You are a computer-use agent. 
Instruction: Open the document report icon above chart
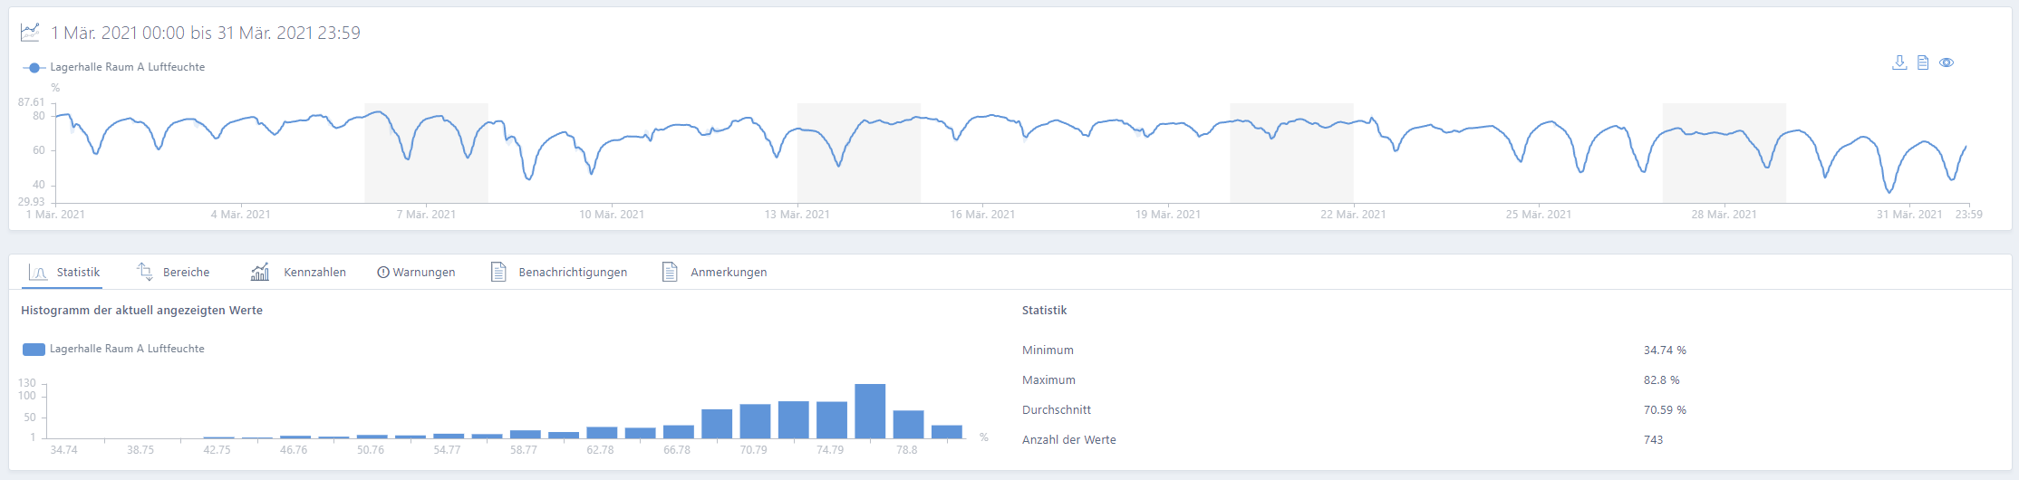click(1922, 62)
